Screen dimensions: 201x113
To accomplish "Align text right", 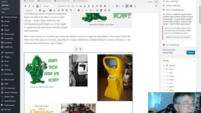I will 93,6.
